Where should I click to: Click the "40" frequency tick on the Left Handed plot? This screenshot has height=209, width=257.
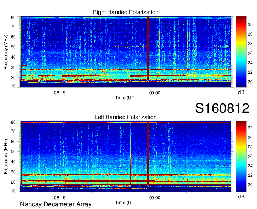click(x=13, y=162)
